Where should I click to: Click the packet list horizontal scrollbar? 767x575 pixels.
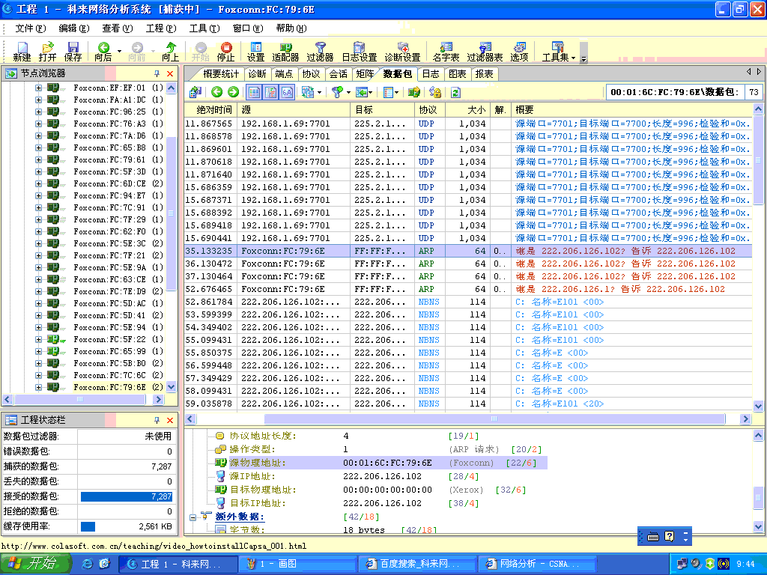pyautogui.click(x=494, y=419)
